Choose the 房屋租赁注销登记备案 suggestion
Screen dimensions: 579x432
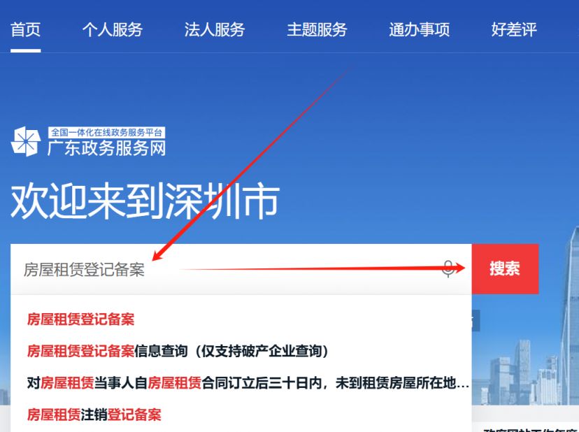coord(94,415)
